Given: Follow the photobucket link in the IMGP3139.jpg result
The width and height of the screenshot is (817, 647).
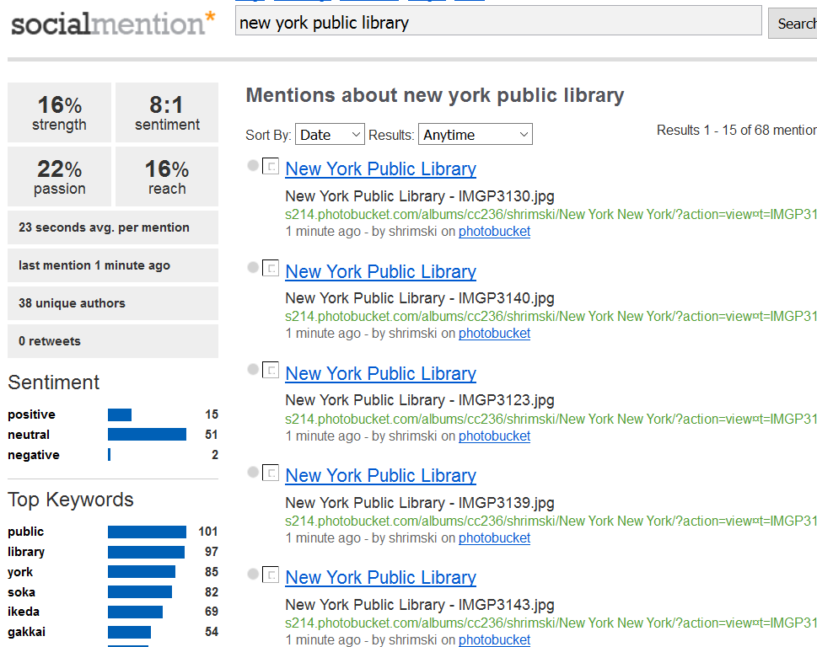Looking at the screenshot, I should [494, 537].
